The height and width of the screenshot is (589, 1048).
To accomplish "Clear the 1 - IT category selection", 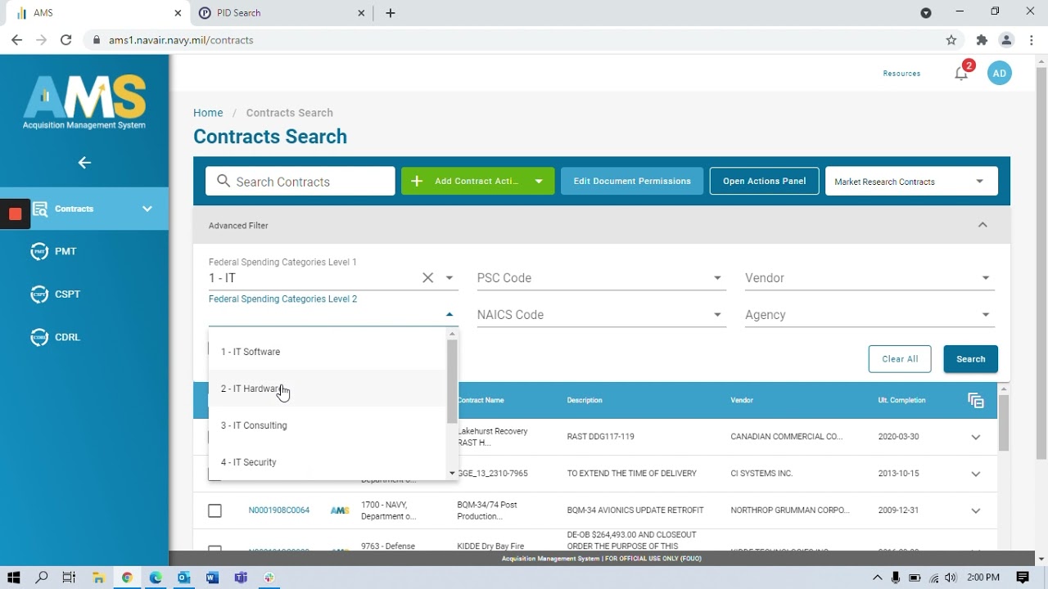I will point(427,278).
